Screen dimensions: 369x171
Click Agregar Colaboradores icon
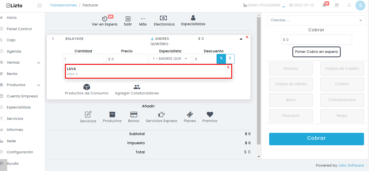point(137,87)
